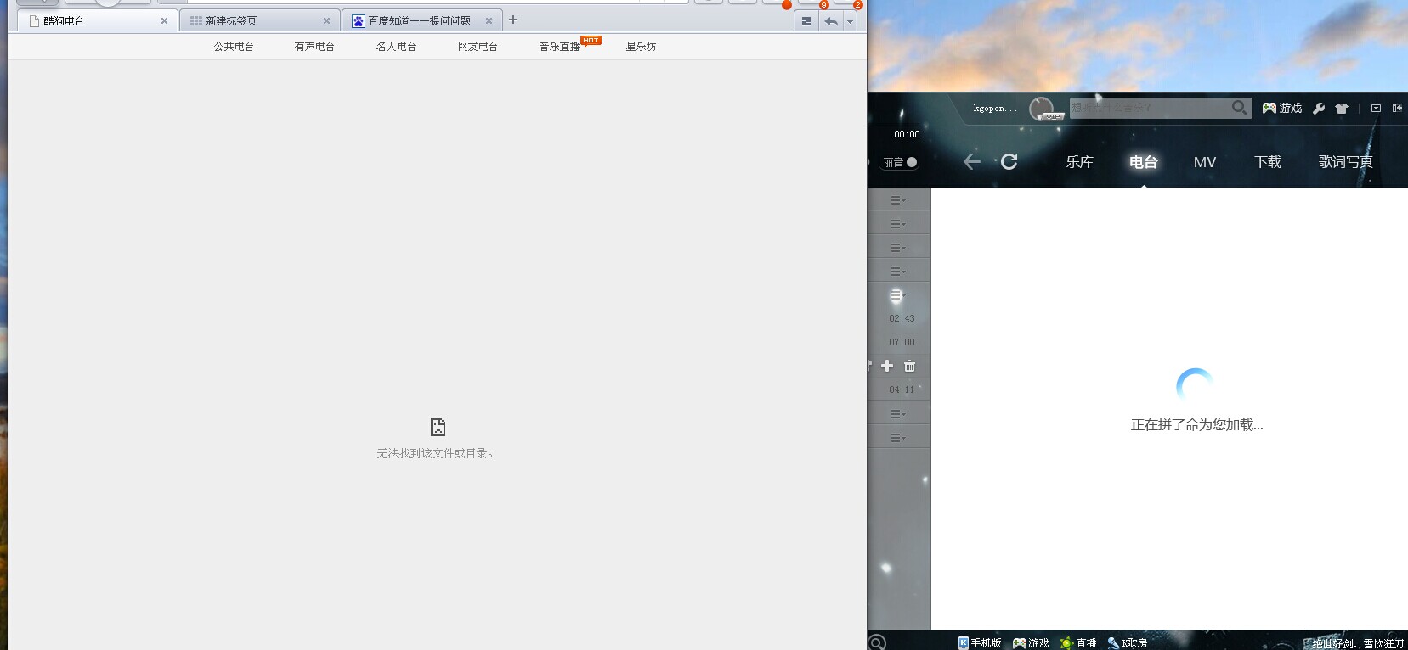Select the song row showing 07:00
Screen dimensions: 1408x650
click(x=899, y=343)
